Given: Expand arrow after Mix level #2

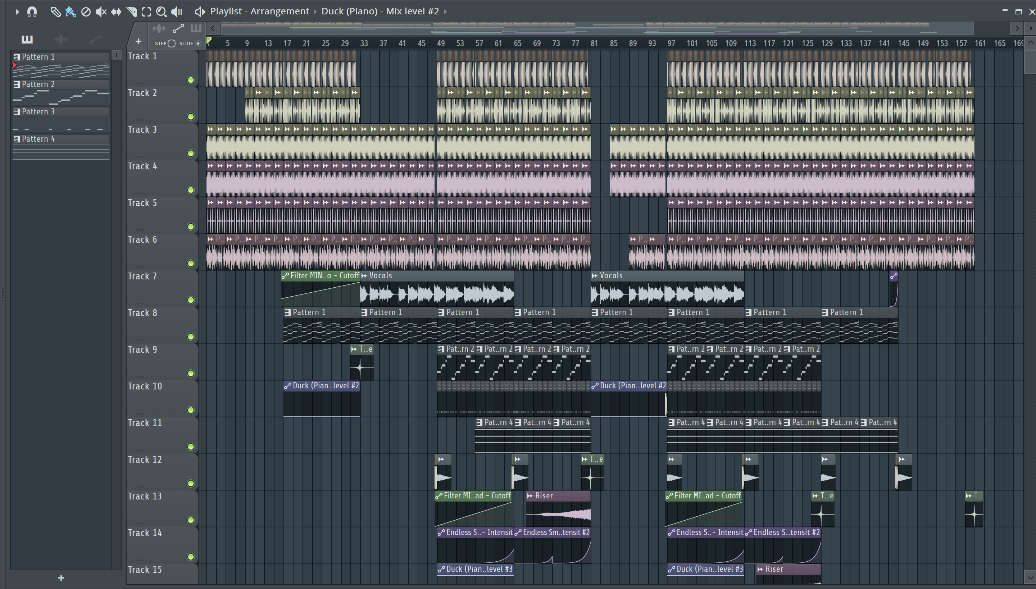Looking at the screenshot, I should point(445,12).
